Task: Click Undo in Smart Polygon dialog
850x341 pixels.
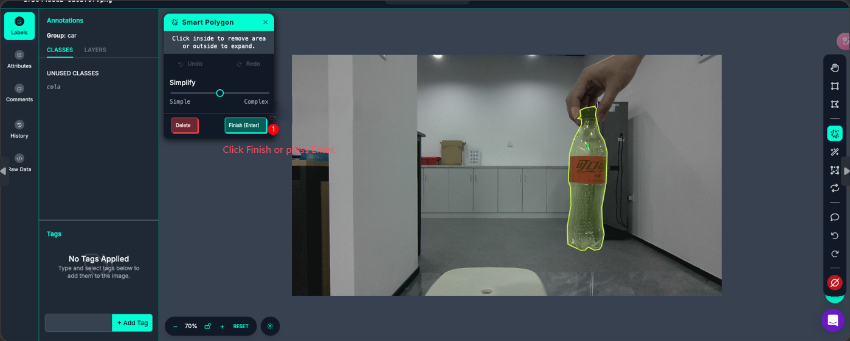Action: point(190,64)
